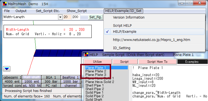
Task: Click the Width-Length combo box field
Action: pyautogui.click(x=30, y=17)
